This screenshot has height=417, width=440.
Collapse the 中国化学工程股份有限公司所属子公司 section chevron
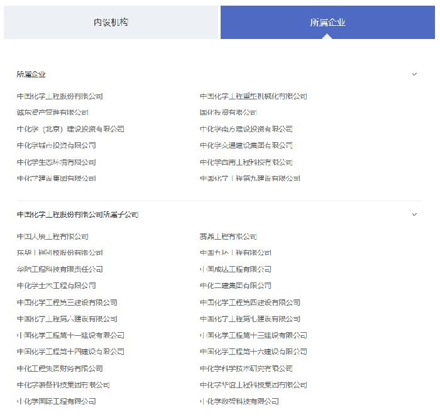pyautogui.click(x=414, y=214)
